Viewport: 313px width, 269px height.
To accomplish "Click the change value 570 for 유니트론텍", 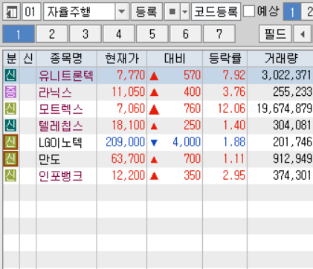I will pos(192,75).
